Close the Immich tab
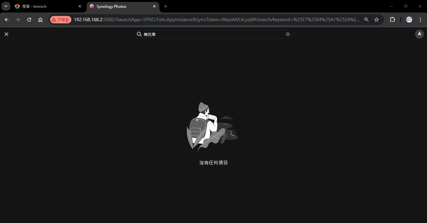 80,6
